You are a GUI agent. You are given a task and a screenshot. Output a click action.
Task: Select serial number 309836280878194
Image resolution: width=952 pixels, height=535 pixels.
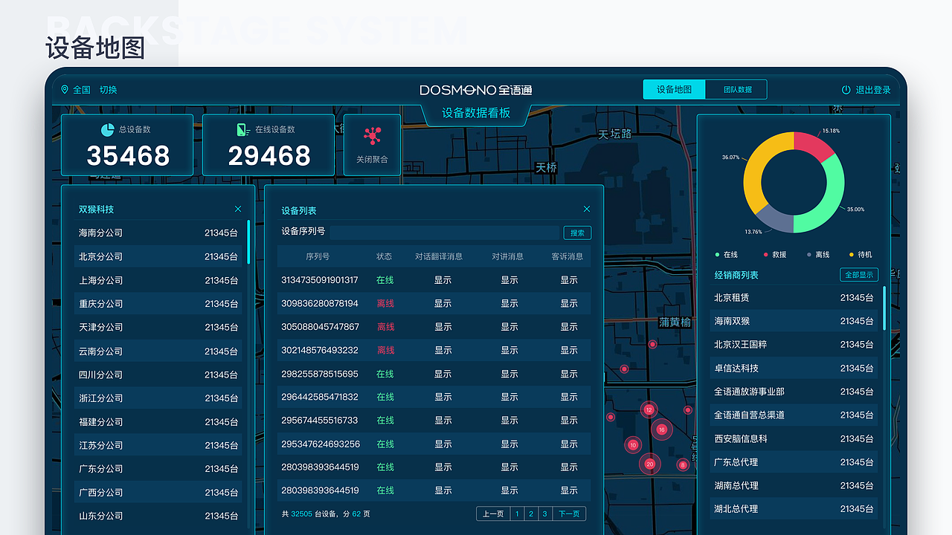click(320, 303)
